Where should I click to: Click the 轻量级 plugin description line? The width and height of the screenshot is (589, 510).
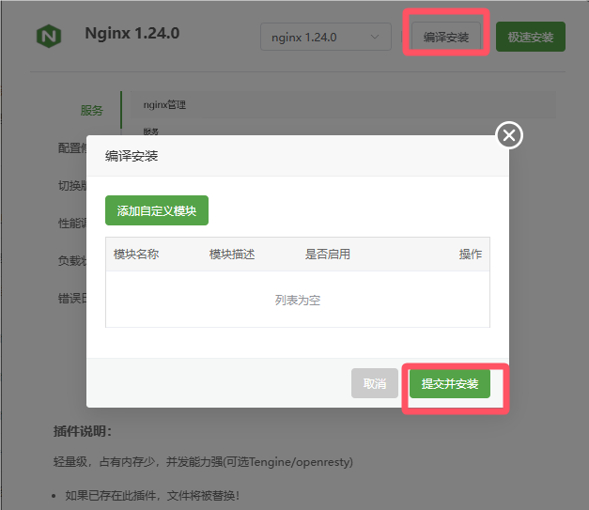click(203, 461)
